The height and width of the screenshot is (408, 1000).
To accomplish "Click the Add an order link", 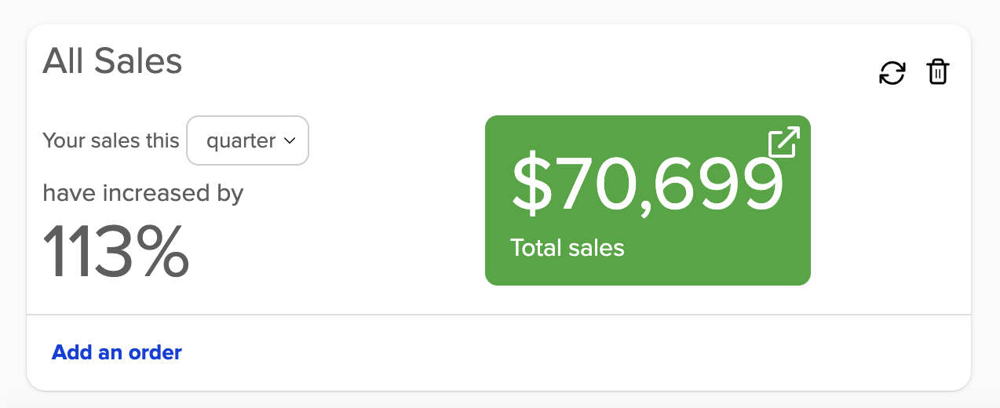I will click(117, 353).
